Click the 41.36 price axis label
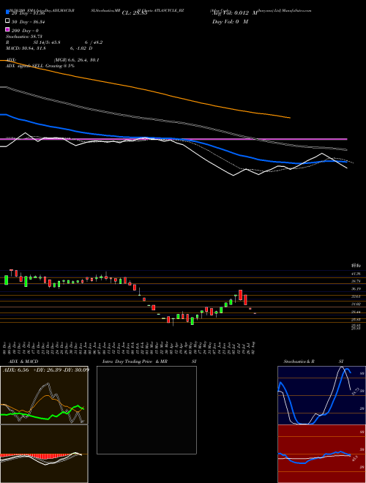 click(356, 274)
